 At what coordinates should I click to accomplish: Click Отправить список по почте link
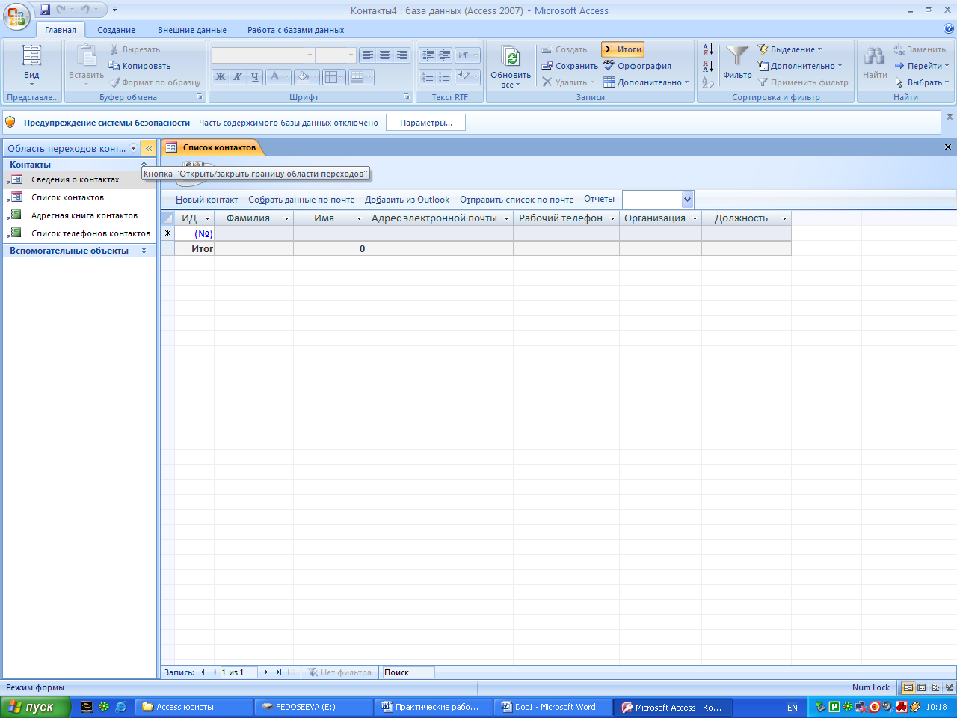[x=517, y=200]
